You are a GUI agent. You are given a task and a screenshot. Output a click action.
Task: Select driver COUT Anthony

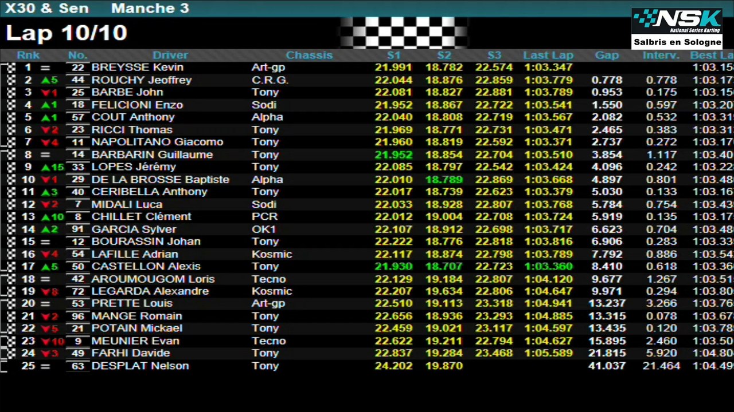tap(133, 117)
